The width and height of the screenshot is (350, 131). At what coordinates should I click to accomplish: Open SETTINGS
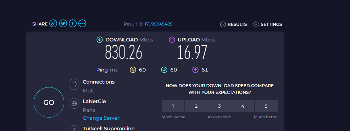pos(271,24)
